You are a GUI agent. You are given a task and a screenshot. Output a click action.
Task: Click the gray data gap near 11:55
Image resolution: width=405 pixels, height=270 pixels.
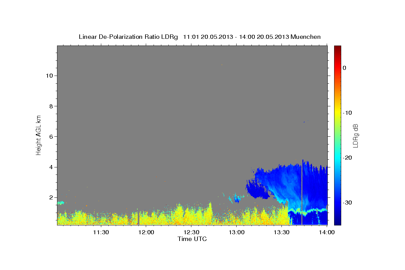point(138,218)
